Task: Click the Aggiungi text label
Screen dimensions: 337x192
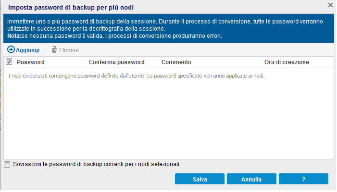Action: [x=27, y=50]
